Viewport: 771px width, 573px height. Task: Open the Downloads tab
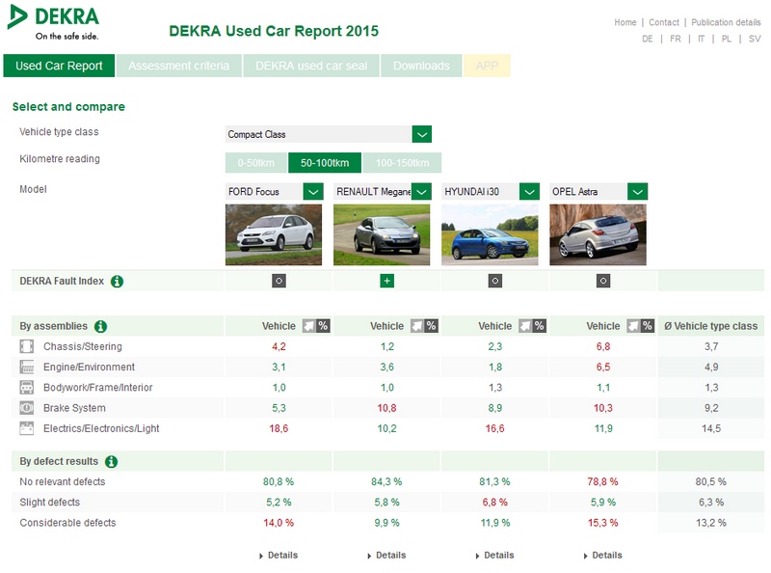pos(420,66)
